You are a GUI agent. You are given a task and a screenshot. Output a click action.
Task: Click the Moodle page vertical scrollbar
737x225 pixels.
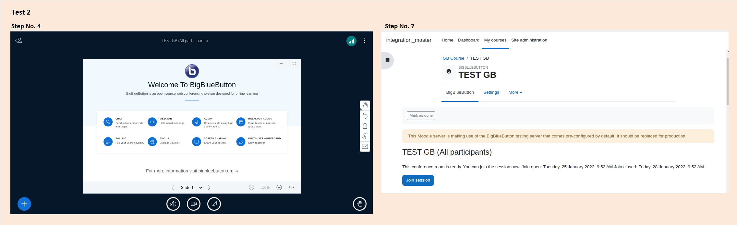[728, 82]
